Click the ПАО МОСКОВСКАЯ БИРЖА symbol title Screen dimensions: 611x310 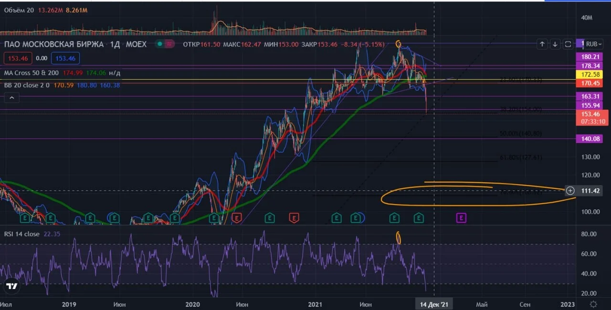point(53,44)
